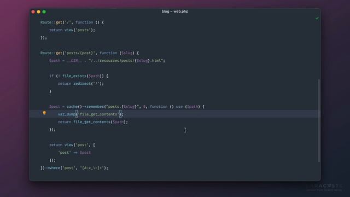This screenshot has width=350, height=197.
Task: Click the "posts.{$slug}" cache key string
Action: (x=122, y=107)
